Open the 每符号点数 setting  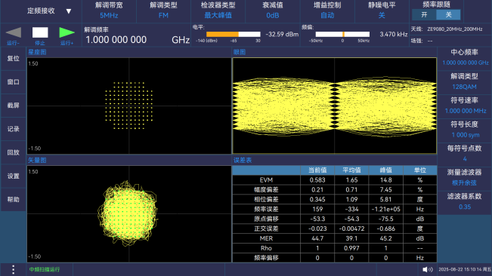coord(465,153)
